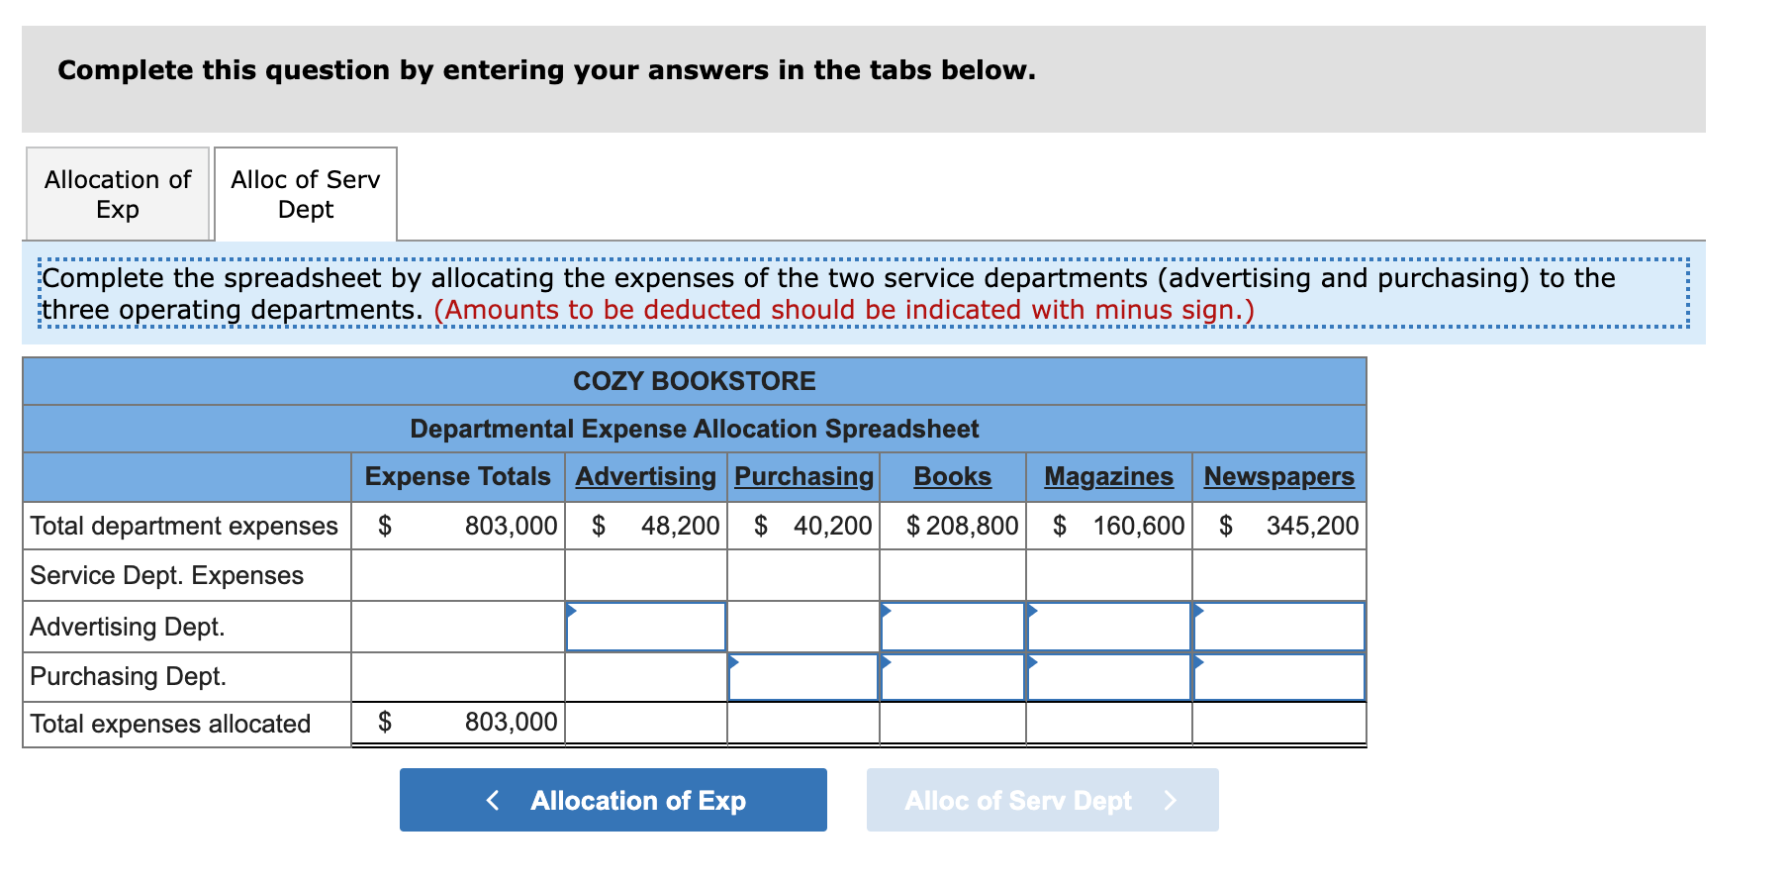Image resolution: width=1791 pixels, height=883 pixels.
Task: Open the Magazines column header link
Action: click(1107, 476)
